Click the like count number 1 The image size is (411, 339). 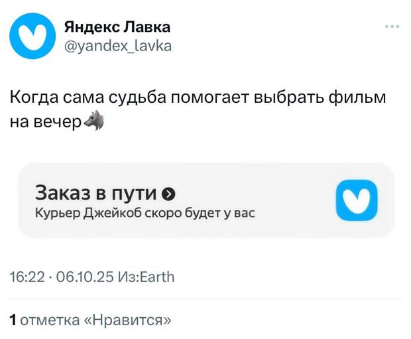pyautogui.click(x=13, y=321)
